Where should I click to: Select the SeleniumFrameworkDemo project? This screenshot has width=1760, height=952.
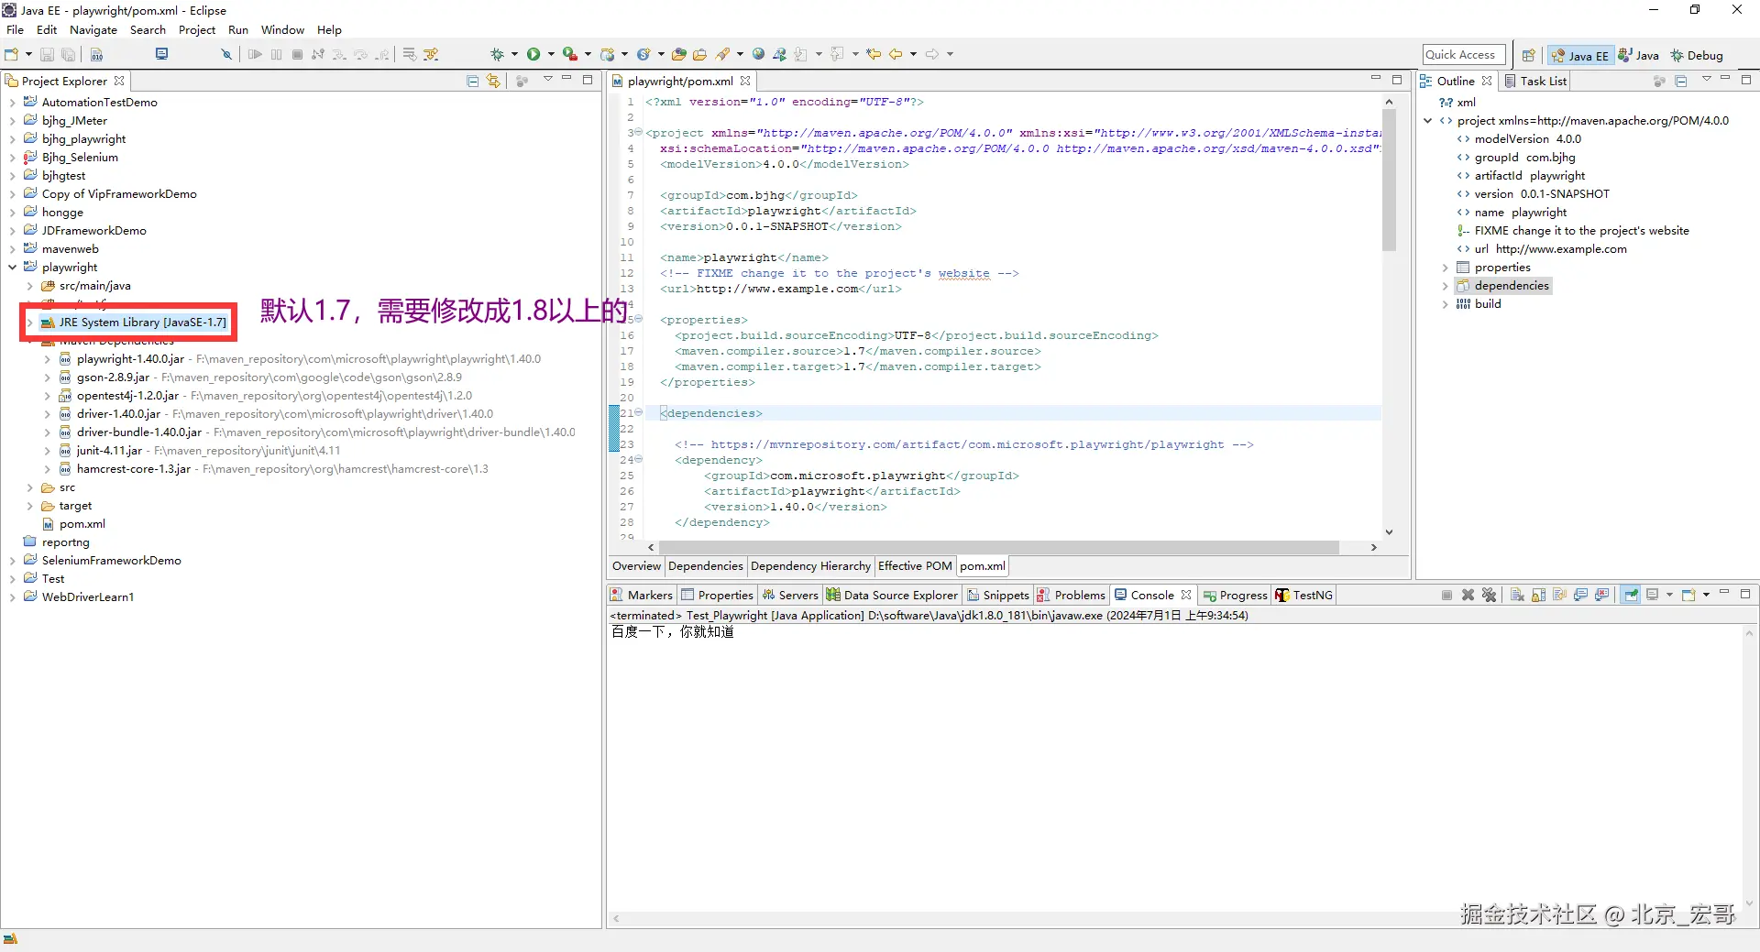[x=112, y=561]
